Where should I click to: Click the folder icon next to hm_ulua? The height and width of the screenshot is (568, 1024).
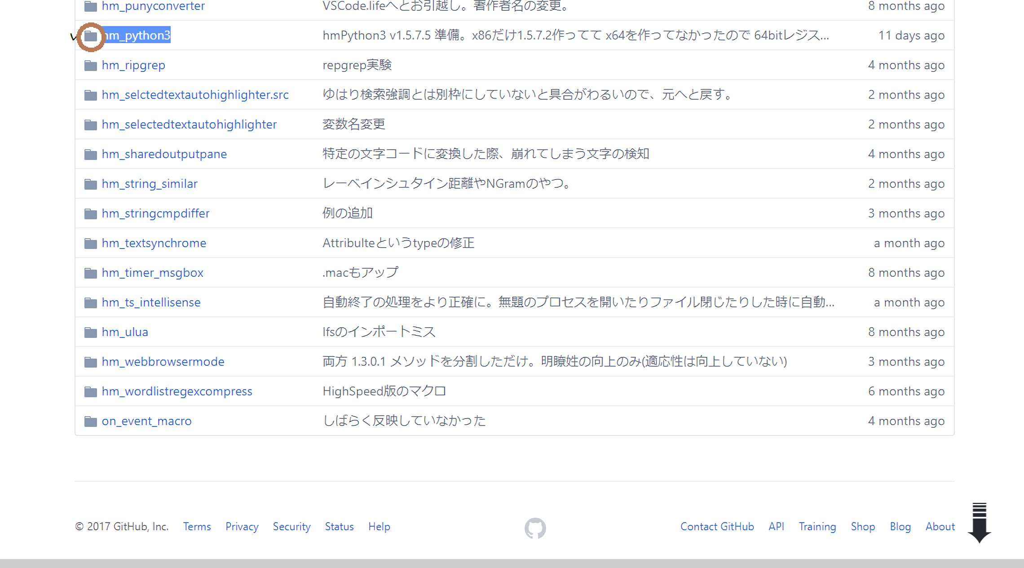[x=91, y=333]
